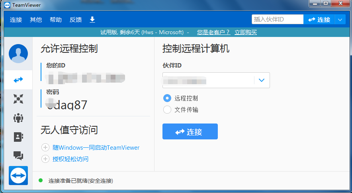The height and width of the screenshot is (193, 352).
Task: Click the 授权轻松访问 link
Action: point(70,159)
